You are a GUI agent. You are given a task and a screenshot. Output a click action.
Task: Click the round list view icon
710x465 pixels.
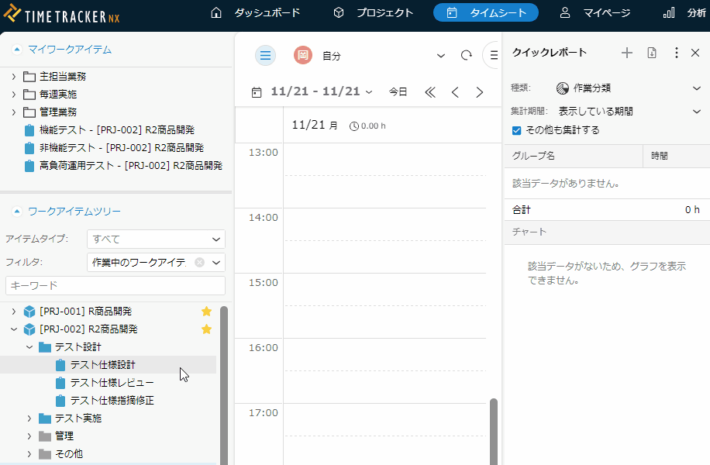(265, 55)
